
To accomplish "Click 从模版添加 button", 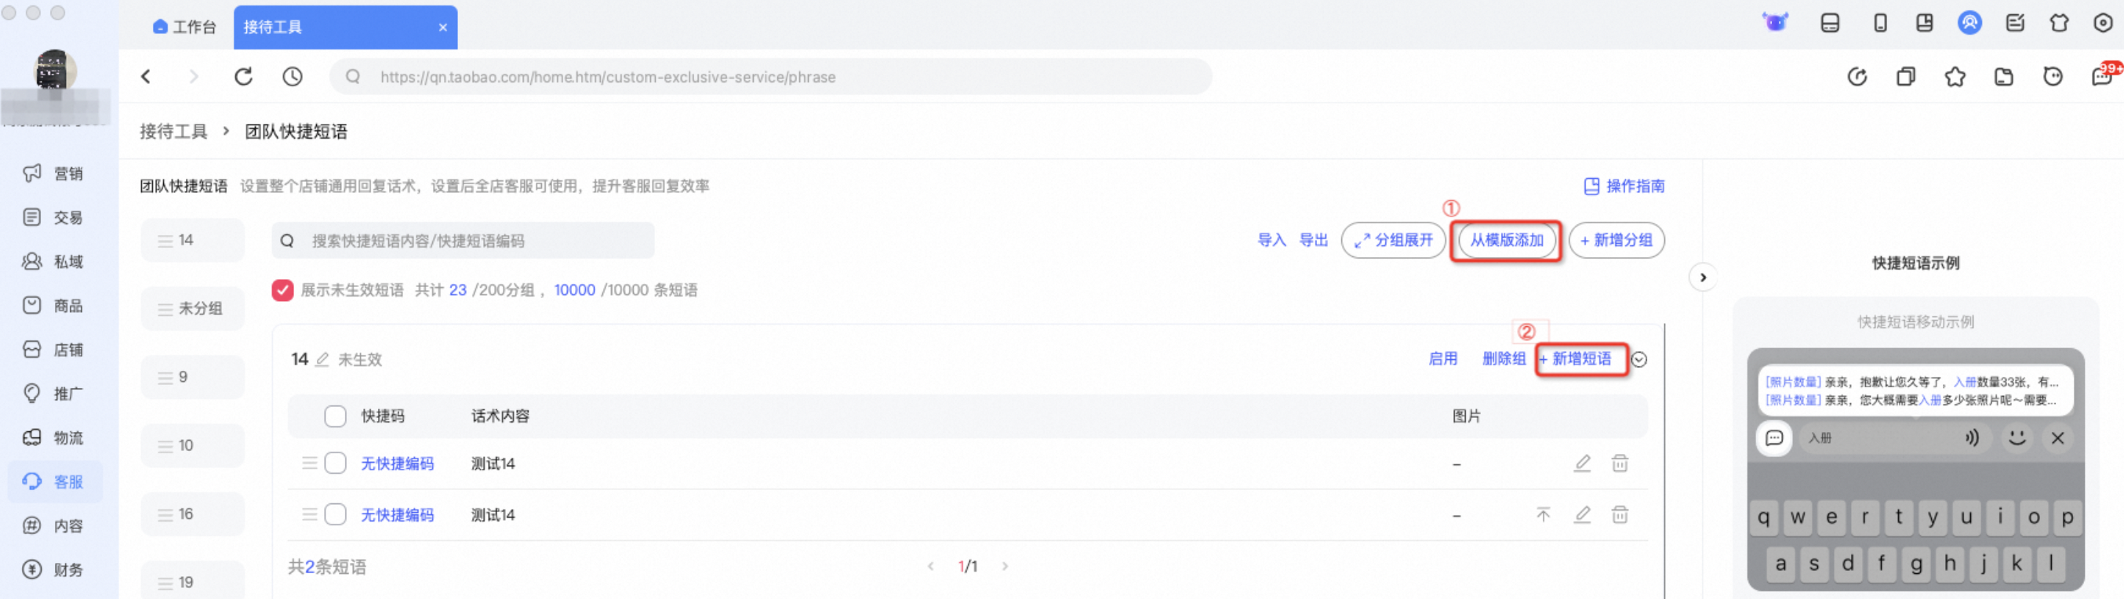I will tap(1507, 240).
